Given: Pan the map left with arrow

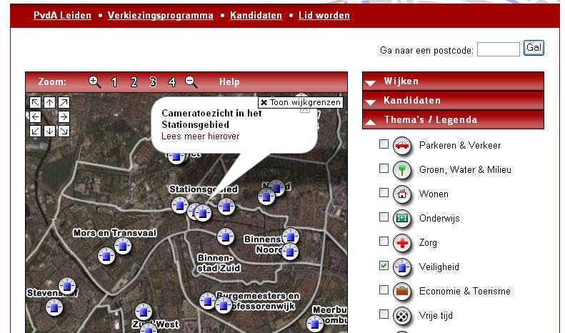Looking at the screenshot, I should click(35, 116).
